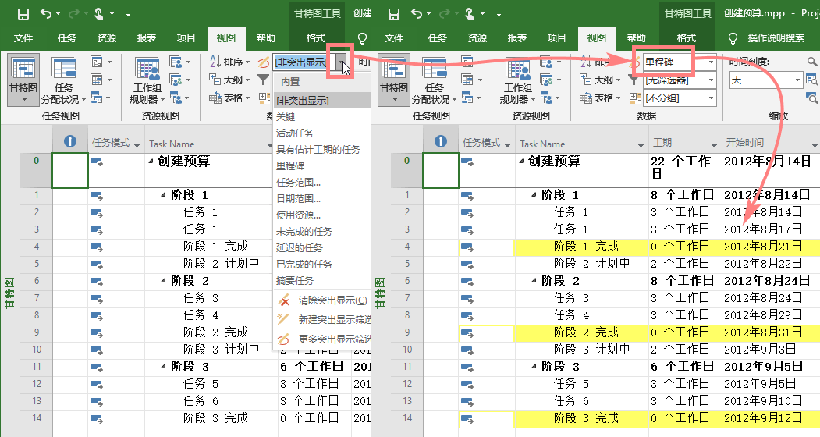Open the 里程碑 highlight dropdown in the right window
The width and height of the screenshot is (820, 437).
coord(711,62)
